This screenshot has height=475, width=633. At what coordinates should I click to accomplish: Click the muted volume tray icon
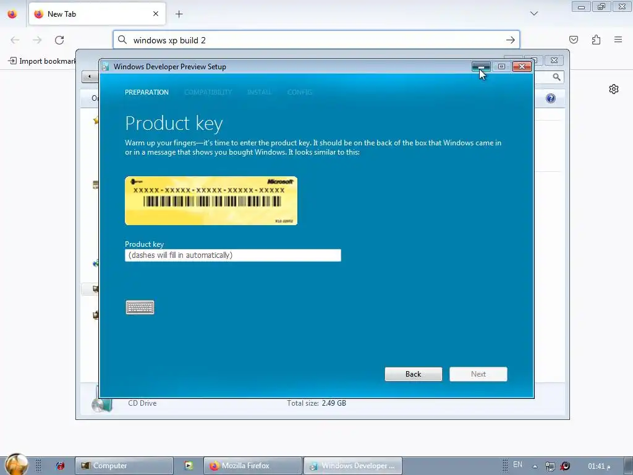click(565, 466)
